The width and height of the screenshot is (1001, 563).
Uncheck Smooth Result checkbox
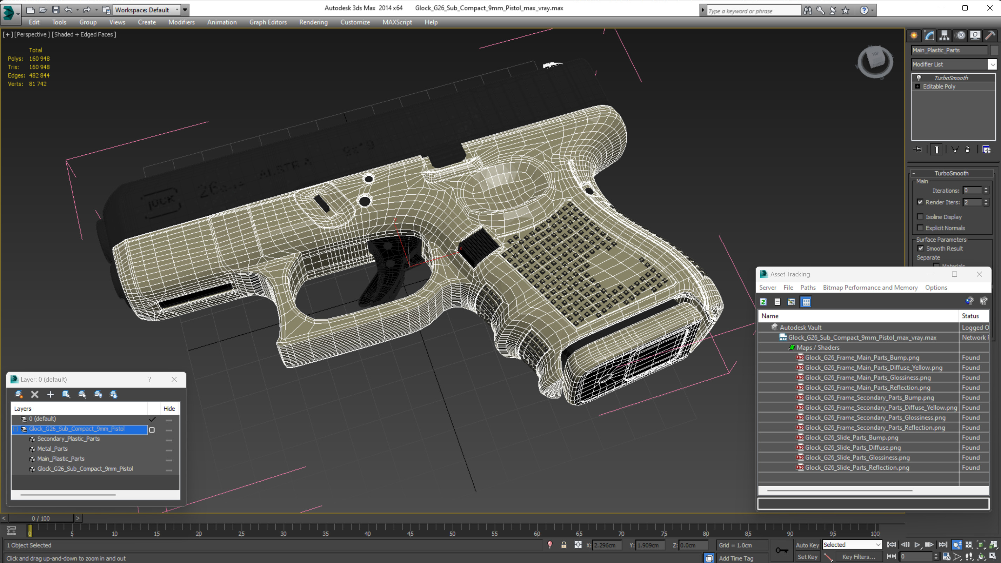coord(921,248)
